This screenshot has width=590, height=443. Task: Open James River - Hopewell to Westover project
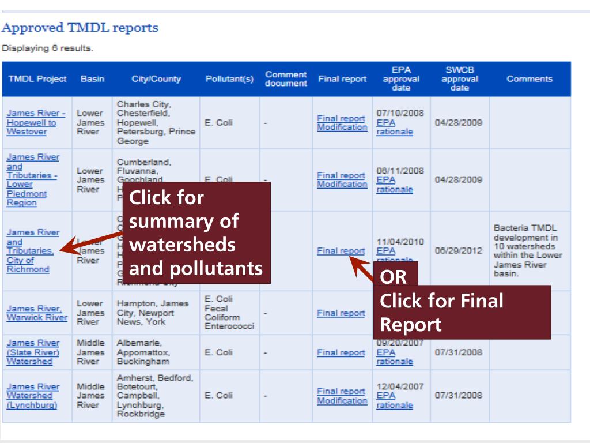tap(35, 122)
